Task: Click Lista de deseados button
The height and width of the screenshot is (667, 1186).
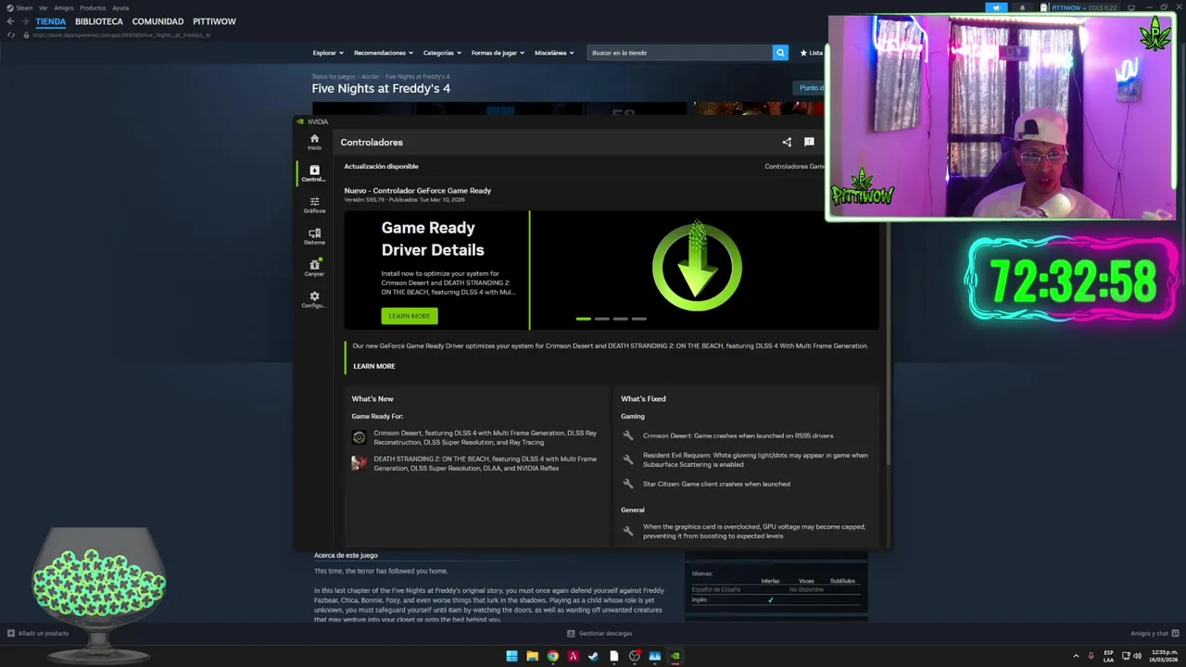Action: (812, 53)
